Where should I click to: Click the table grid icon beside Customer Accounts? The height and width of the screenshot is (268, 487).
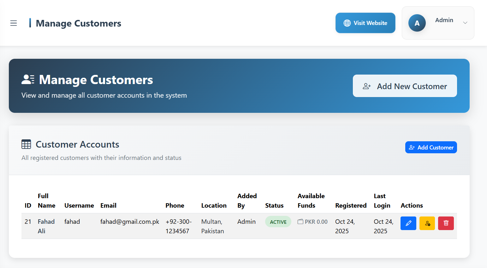pos(26,144)
